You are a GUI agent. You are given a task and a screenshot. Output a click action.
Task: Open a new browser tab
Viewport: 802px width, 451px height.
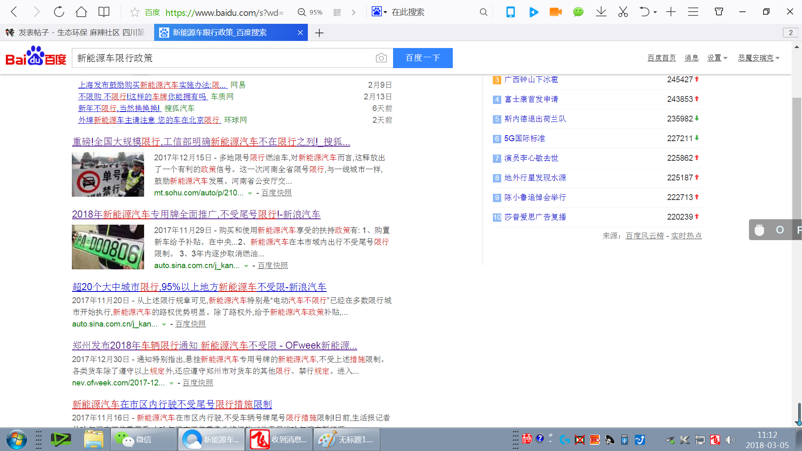point(319,33)
